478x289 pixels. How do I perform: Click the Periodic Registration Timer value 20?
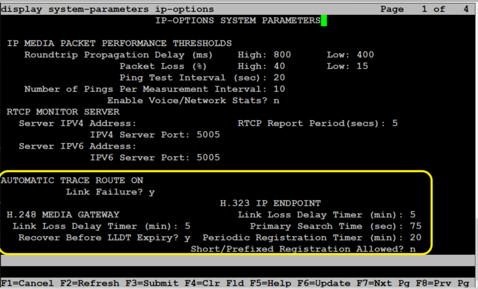[416, 237]
